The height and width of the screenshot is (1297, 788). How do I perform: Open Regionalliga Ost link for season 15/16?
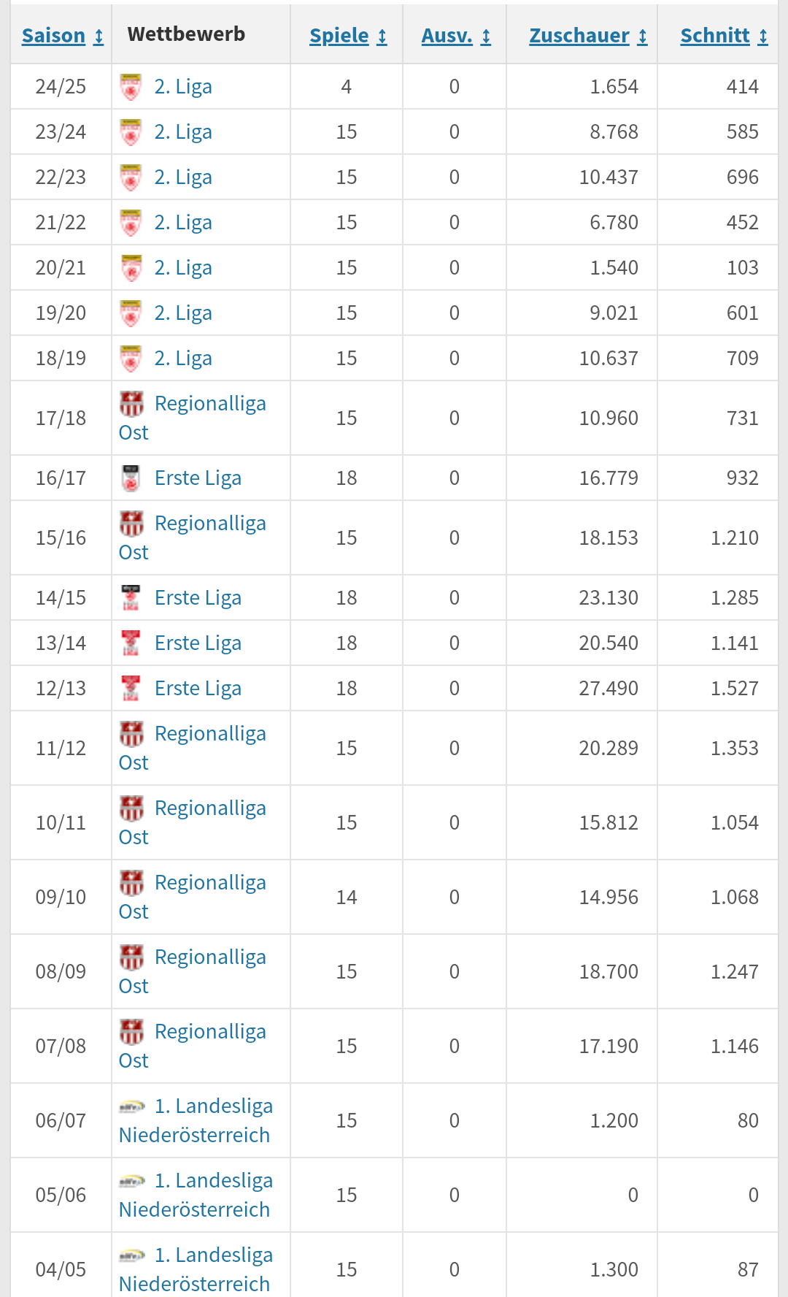pos(193,537)
